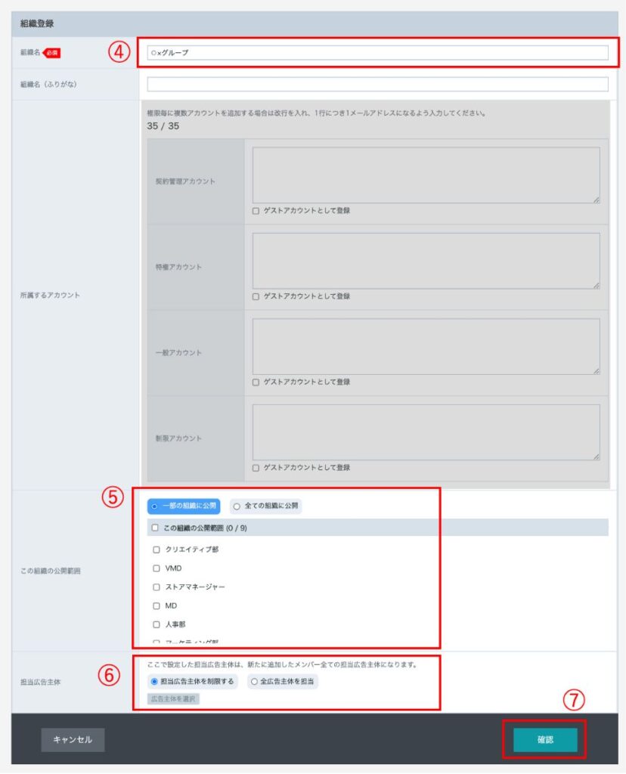Click the 制限アカウント text area
Viewport: 626px width, 774px height.
[426, 432]
